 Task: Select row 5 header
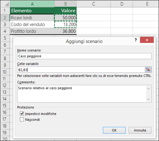5,38
